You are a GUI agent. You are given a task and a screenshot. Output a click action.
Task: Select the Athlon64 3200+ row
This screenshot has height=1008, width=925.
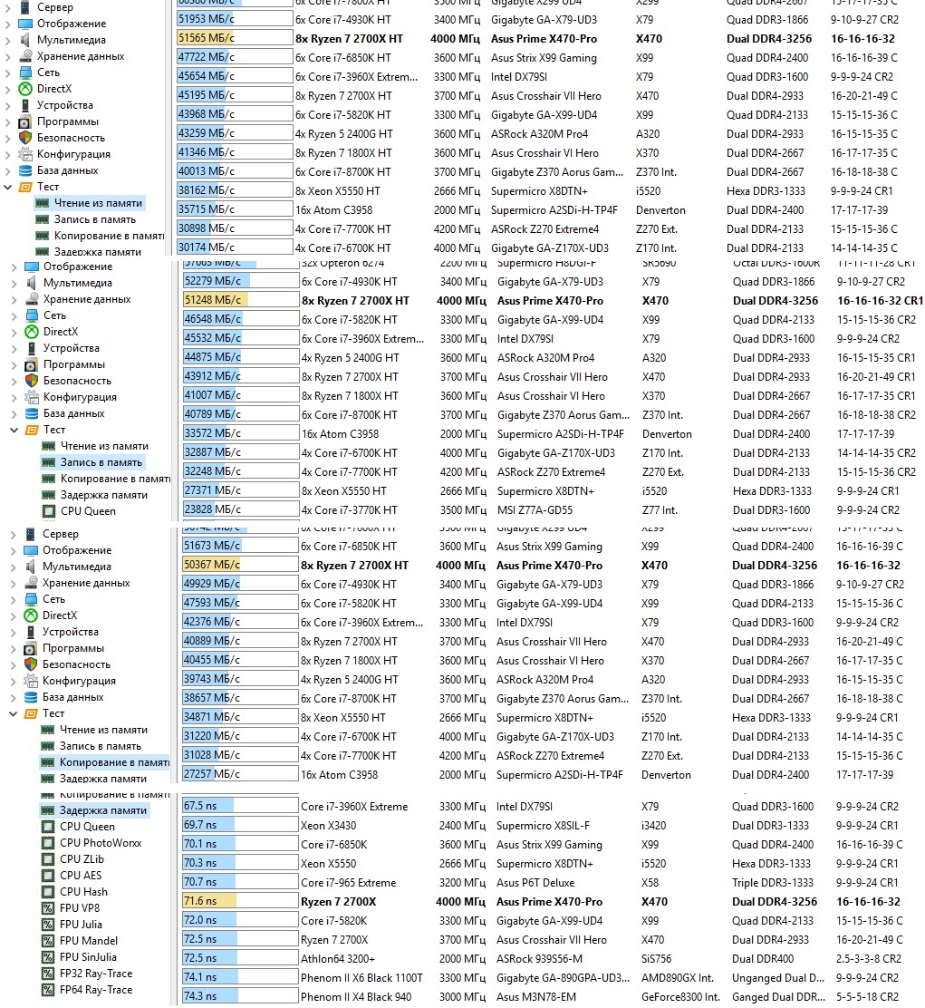553,958
